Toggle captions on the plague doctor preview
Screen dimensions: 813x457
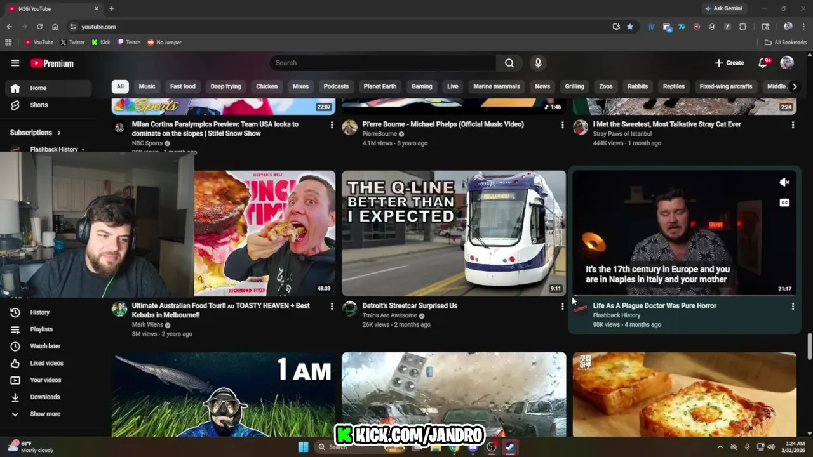(x=784, y=202)
